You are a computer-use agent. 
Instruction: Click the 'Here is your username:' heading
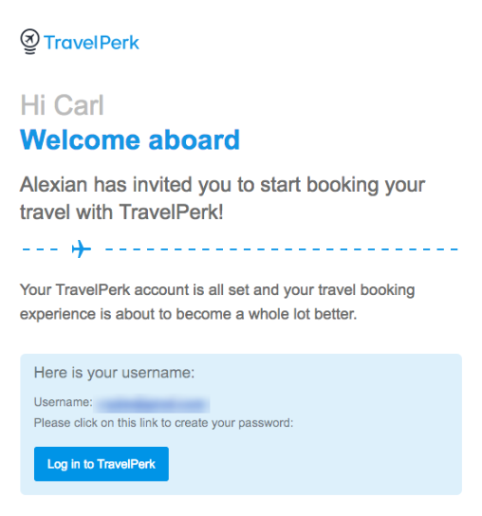(114, 373)
